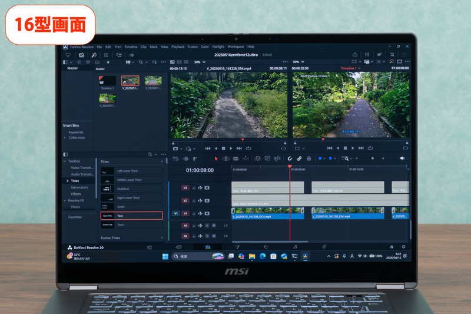Search the media pool magnifier icon
The width and height of the screenshot is (471, 314).
click(x=141, y=62)
